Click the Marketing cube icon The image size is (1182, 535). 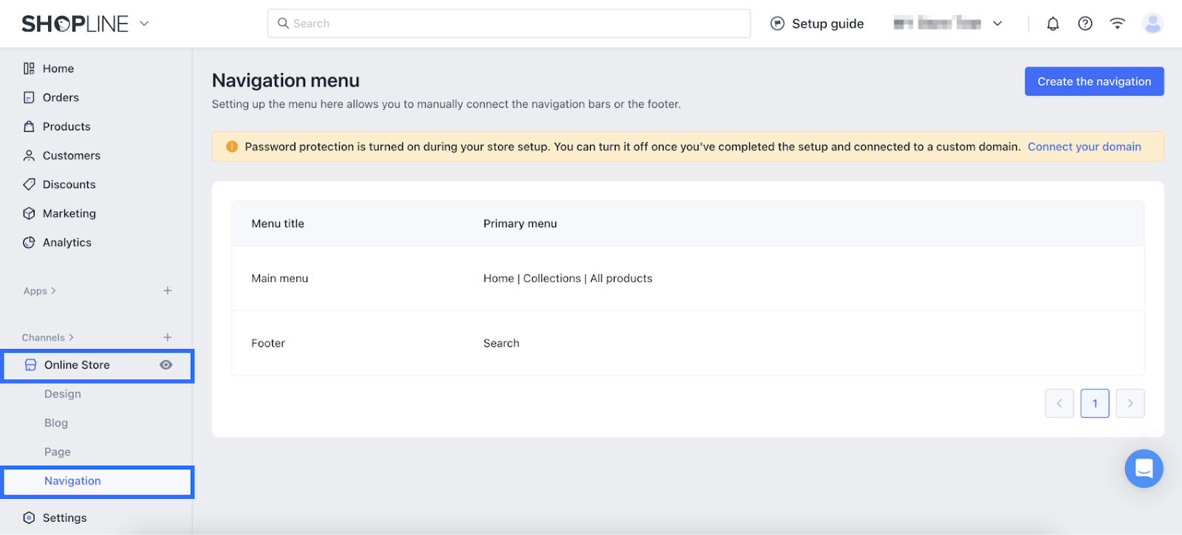pyautogui.click(x=29, y=213)
